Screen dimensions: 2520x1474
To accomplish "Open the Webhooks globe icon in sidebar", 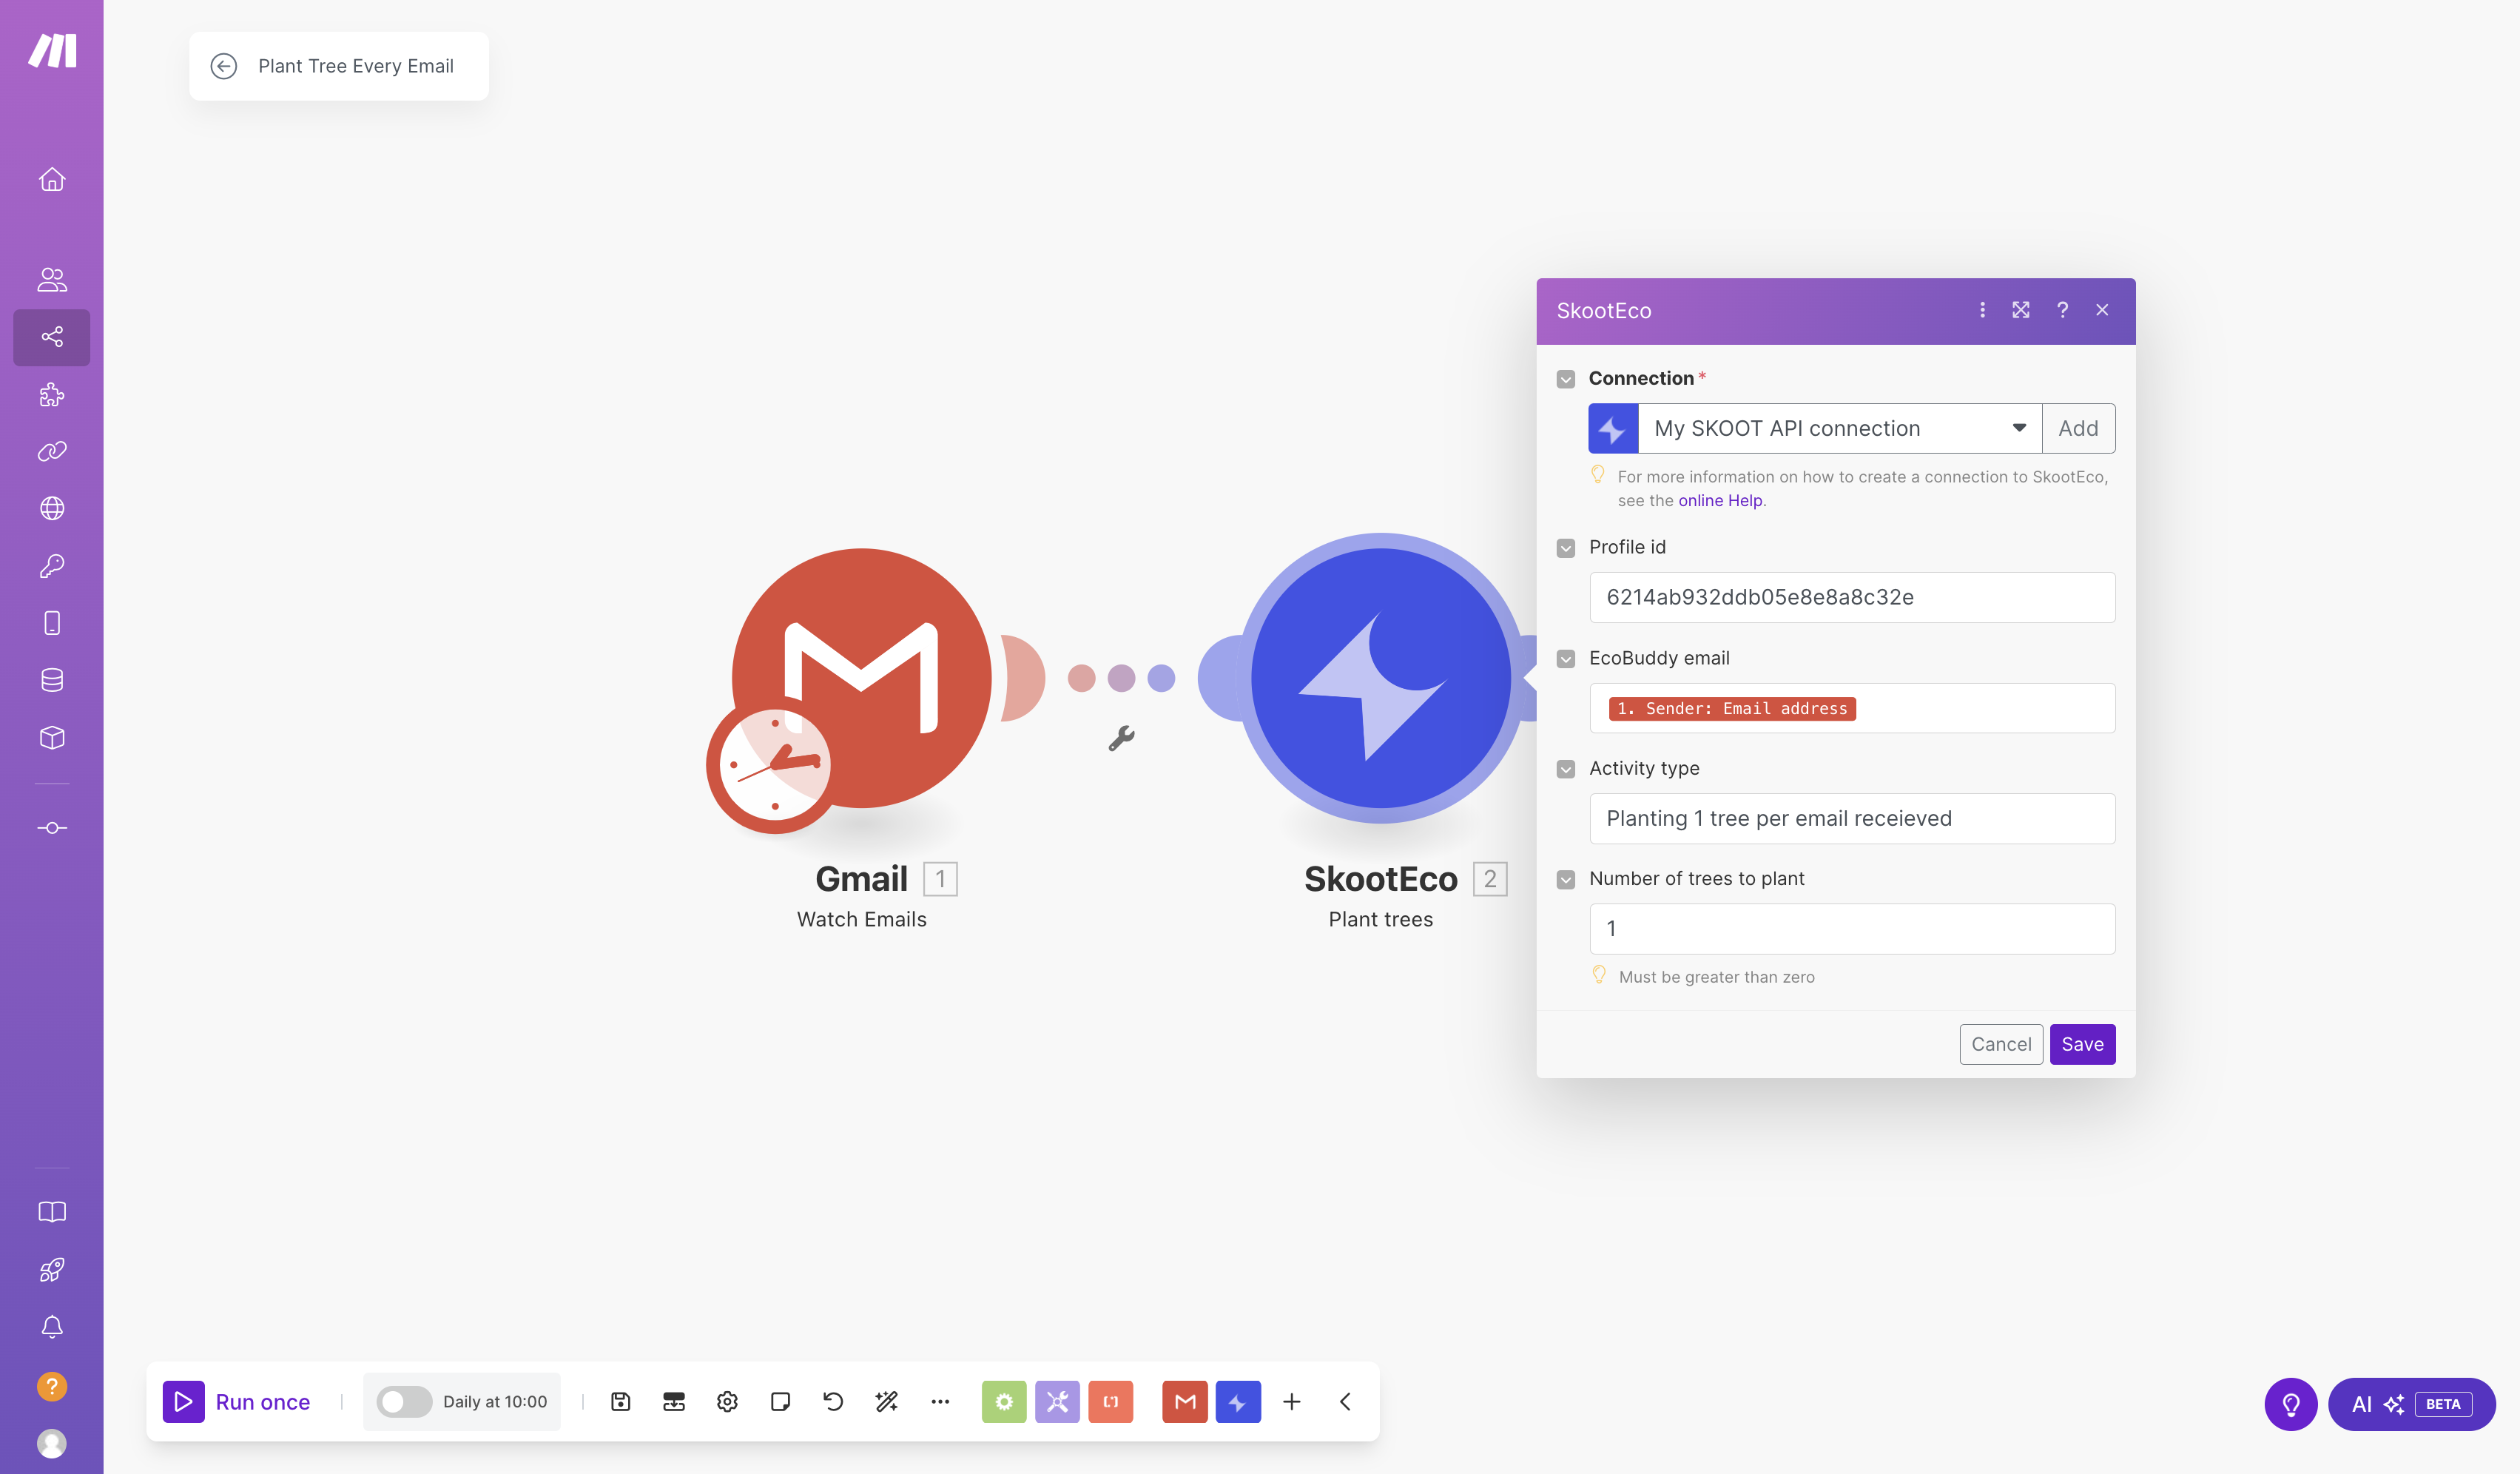I will click(52, 509).
